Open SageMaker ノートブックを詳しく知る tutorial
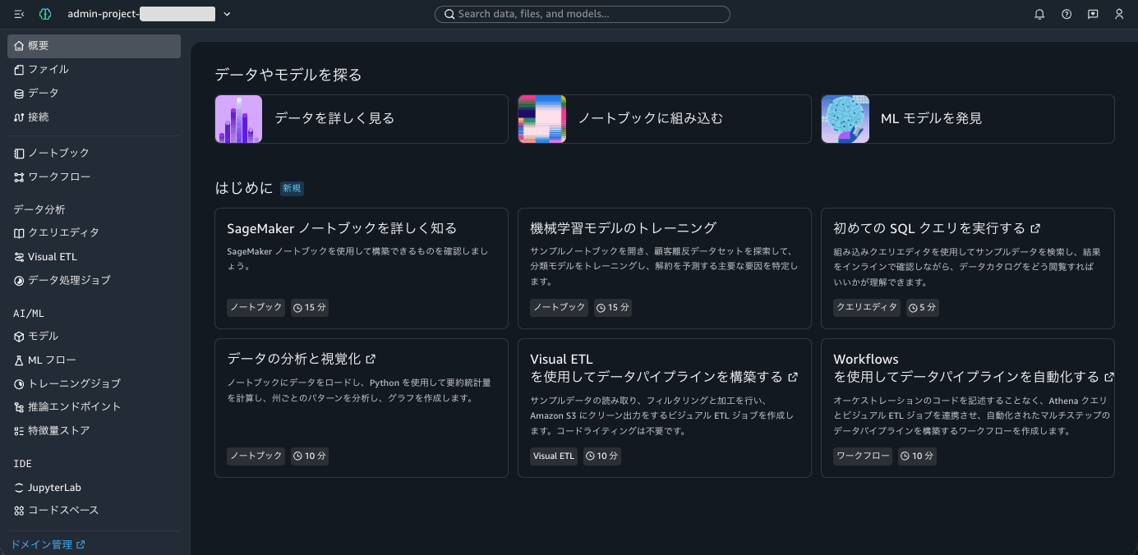The height and width of the screenshot is (555, 1138). (342, 228)
